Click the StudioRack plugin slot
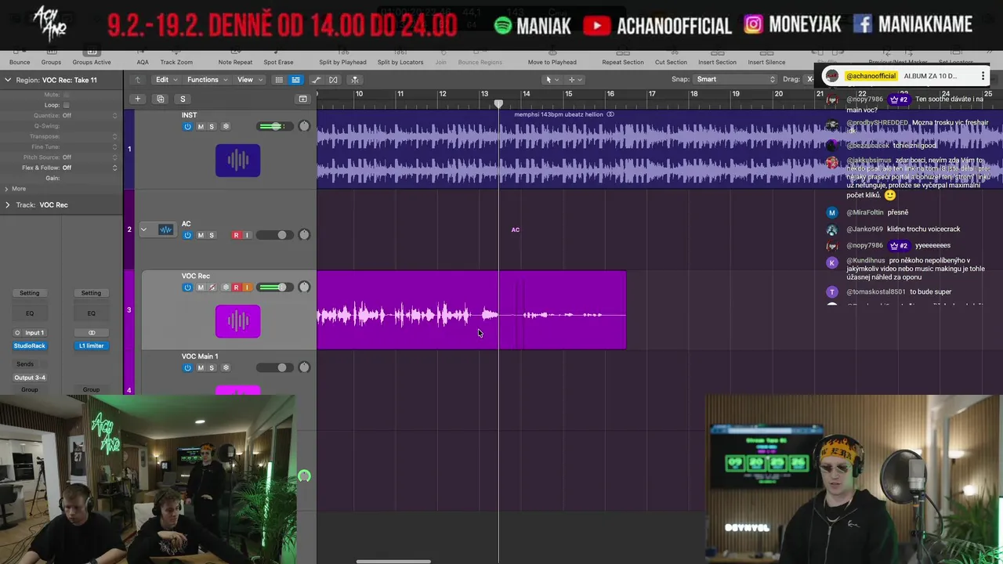The width and height of the screenshot is (1003, 564). point(30,345)
